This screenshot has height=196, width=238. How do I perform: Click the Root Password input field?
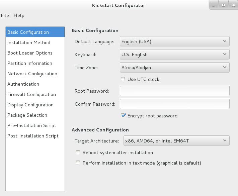(174, 91)
